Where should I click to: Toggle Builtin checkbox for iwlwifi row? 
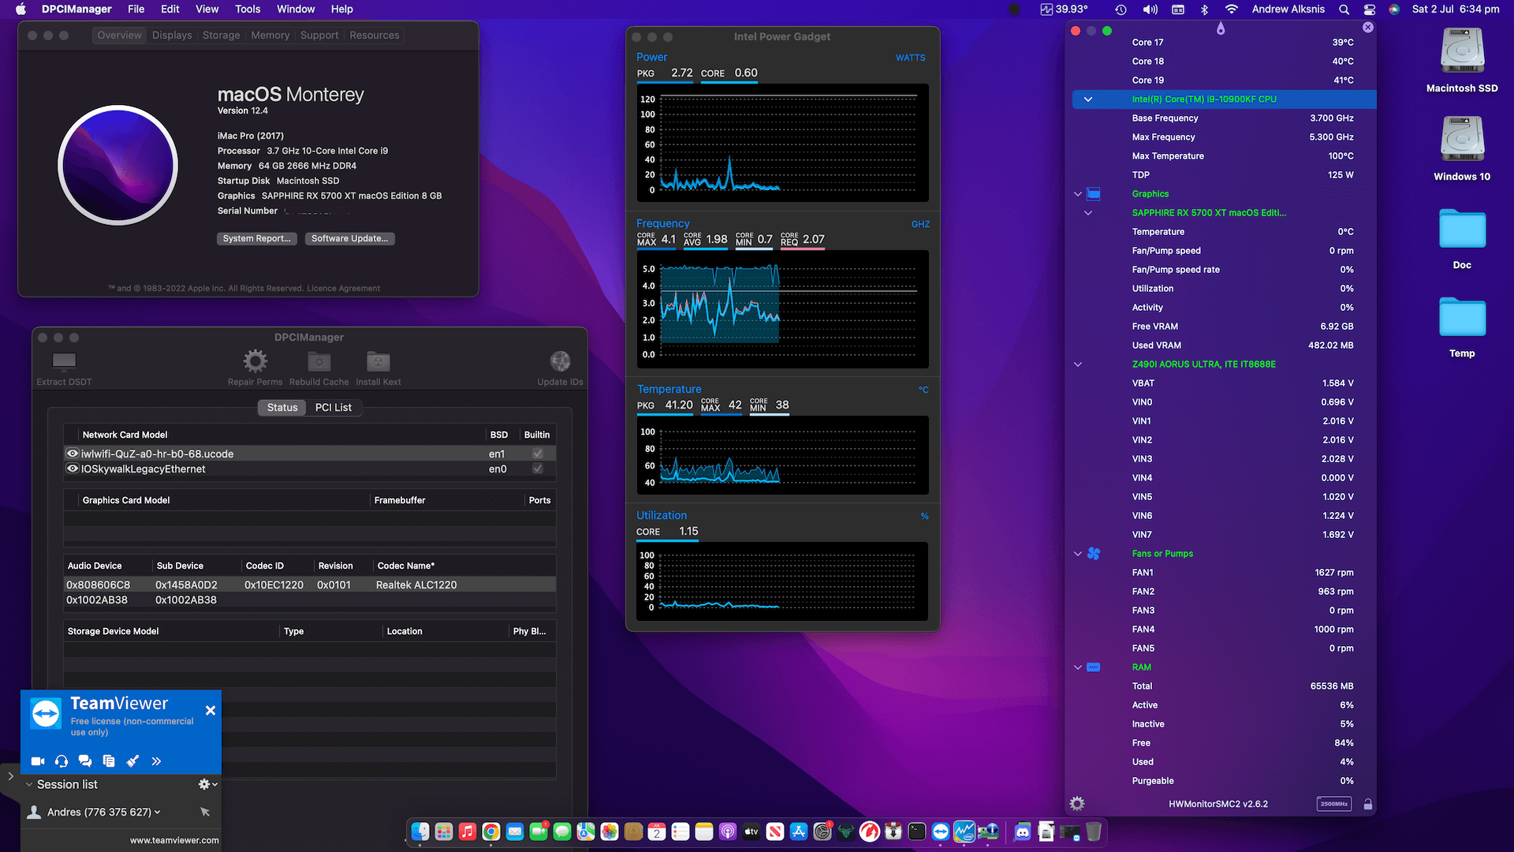538,454
